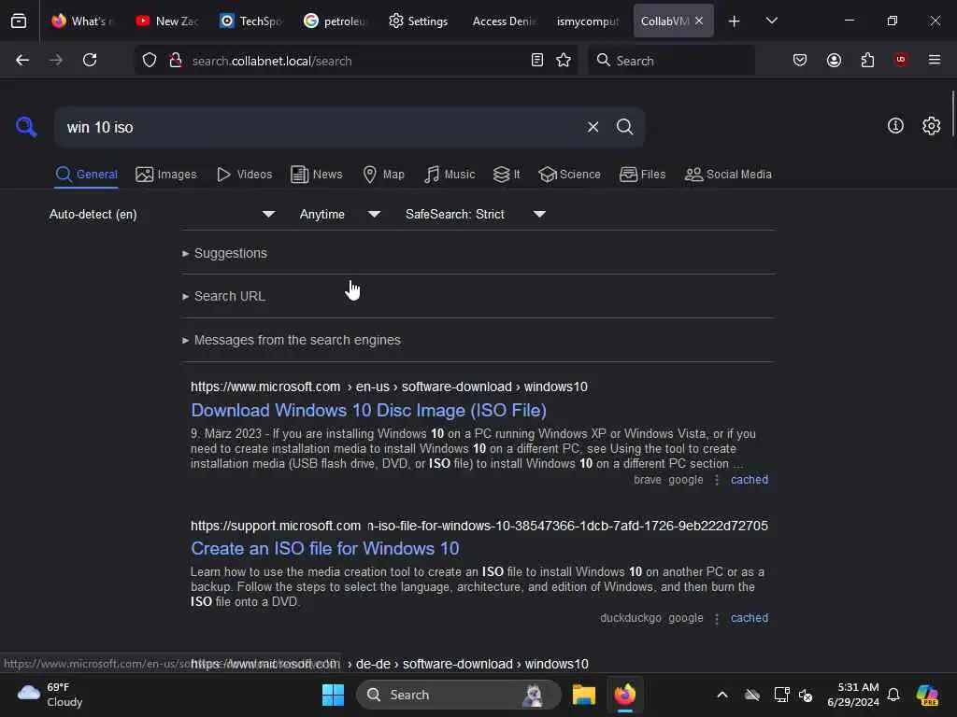The width and height of the screenshot is (957, 717).
Task: Switch to the TechSpot tab
Action: pyautogui.click(x=252, y=21)
